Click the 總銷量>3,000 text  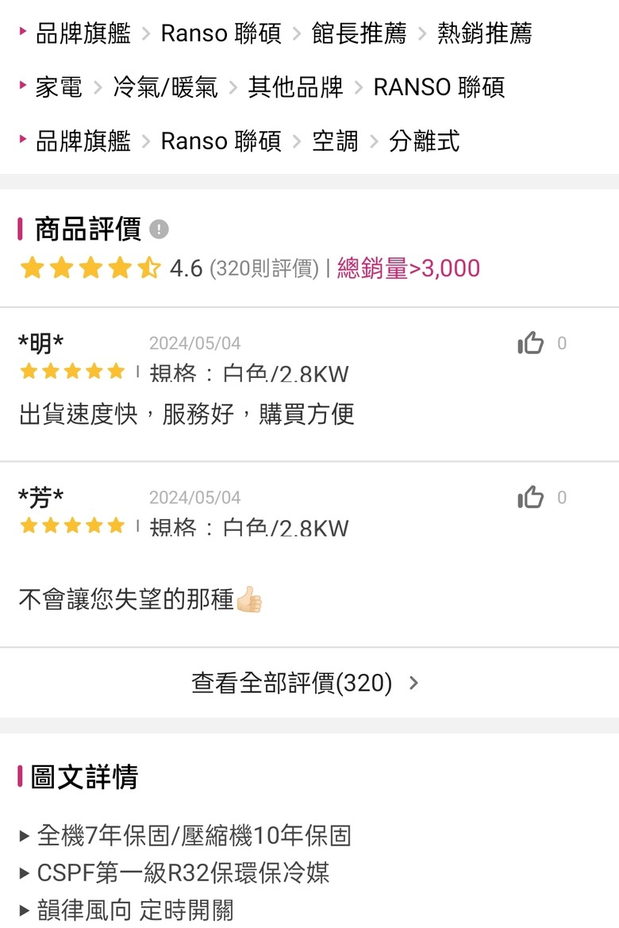pyautogui.click(x=409, y=268)
